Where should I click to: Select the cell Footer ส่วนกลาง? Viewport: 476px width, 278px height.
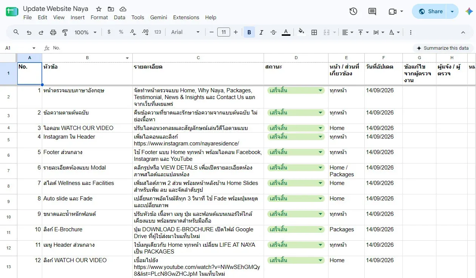point(87,156)
